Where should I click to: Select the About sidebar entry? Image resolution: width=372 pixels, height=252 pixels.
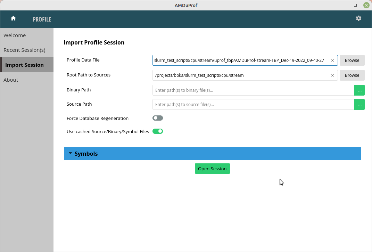[11, 80]
